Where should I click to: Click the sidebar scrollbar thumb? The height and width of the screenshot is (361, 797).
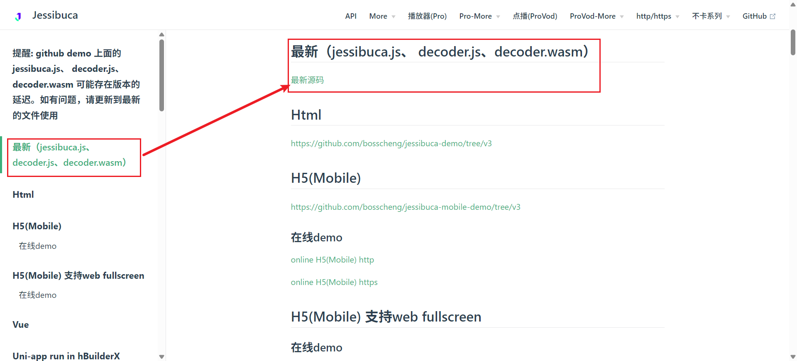click(162, 75)
